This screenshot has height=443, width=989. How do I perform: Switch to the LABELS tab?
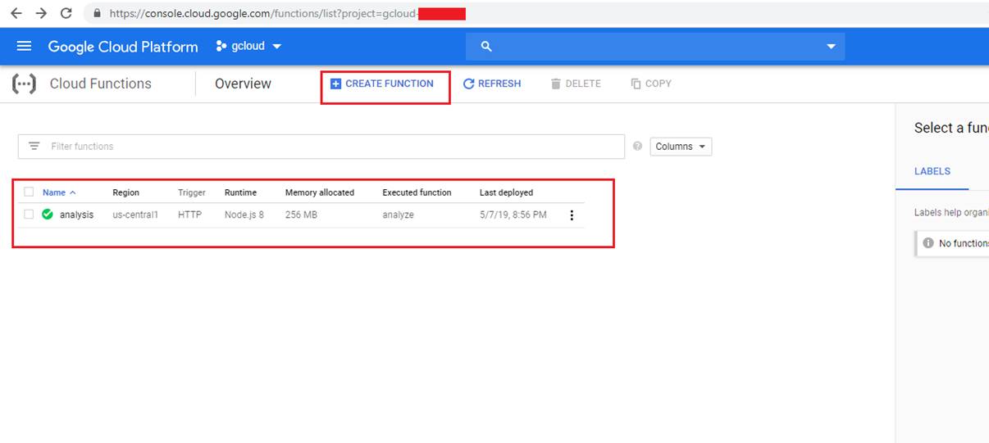[x=932, y=171]
